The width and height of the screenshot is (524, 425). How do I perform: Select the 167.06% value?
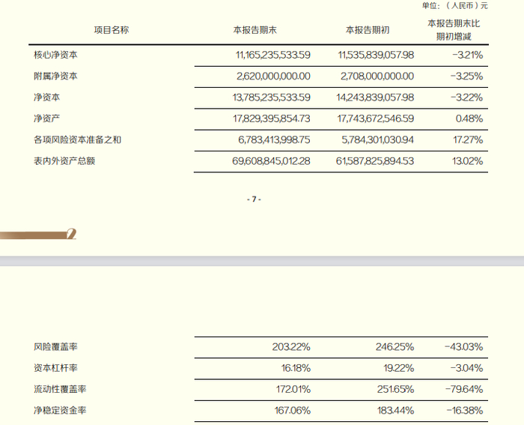[293, 410]
